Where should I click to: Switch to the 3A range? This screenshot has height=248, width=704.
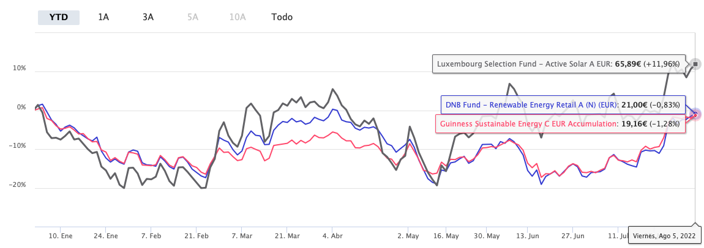pos(148,17)
